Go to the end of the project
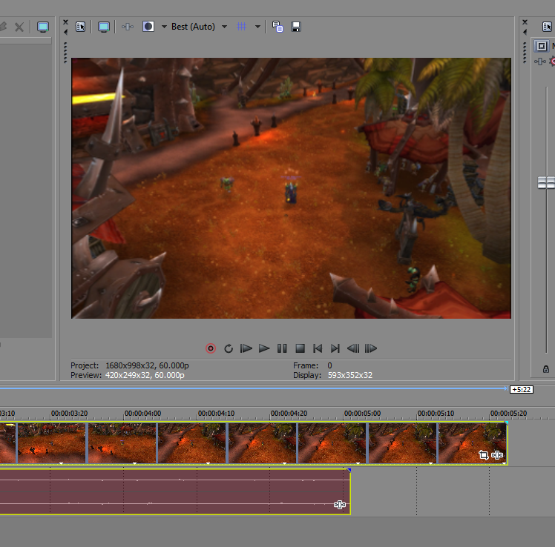The height and width of the screenshot is (547, 555). click(335, 348)
